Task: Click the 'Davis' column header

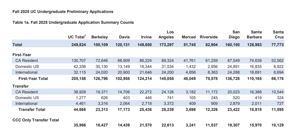Action: point(124,37)
